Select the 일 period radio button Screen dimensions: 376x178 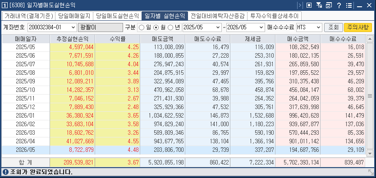142,27
